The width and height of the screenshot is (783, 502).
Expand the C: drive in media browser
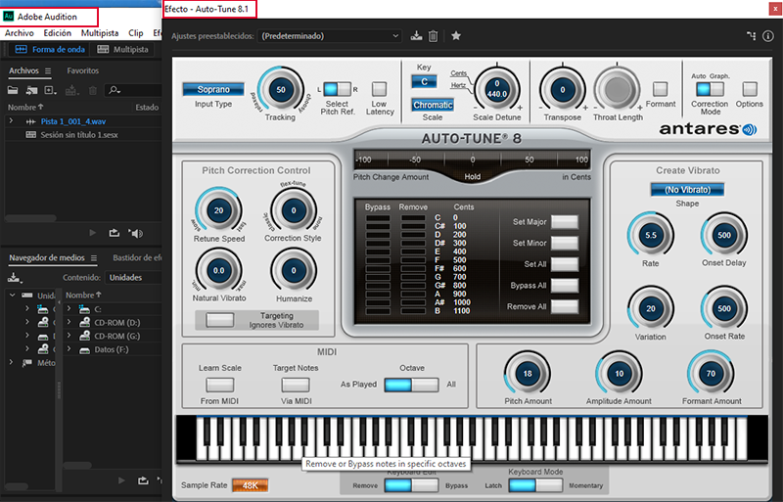click(x=69, y=309)
